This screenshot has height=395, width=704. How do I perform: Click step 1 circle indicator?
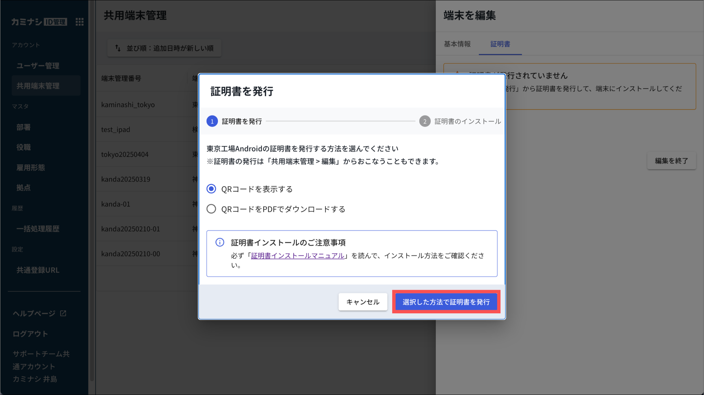click(212, 121)
